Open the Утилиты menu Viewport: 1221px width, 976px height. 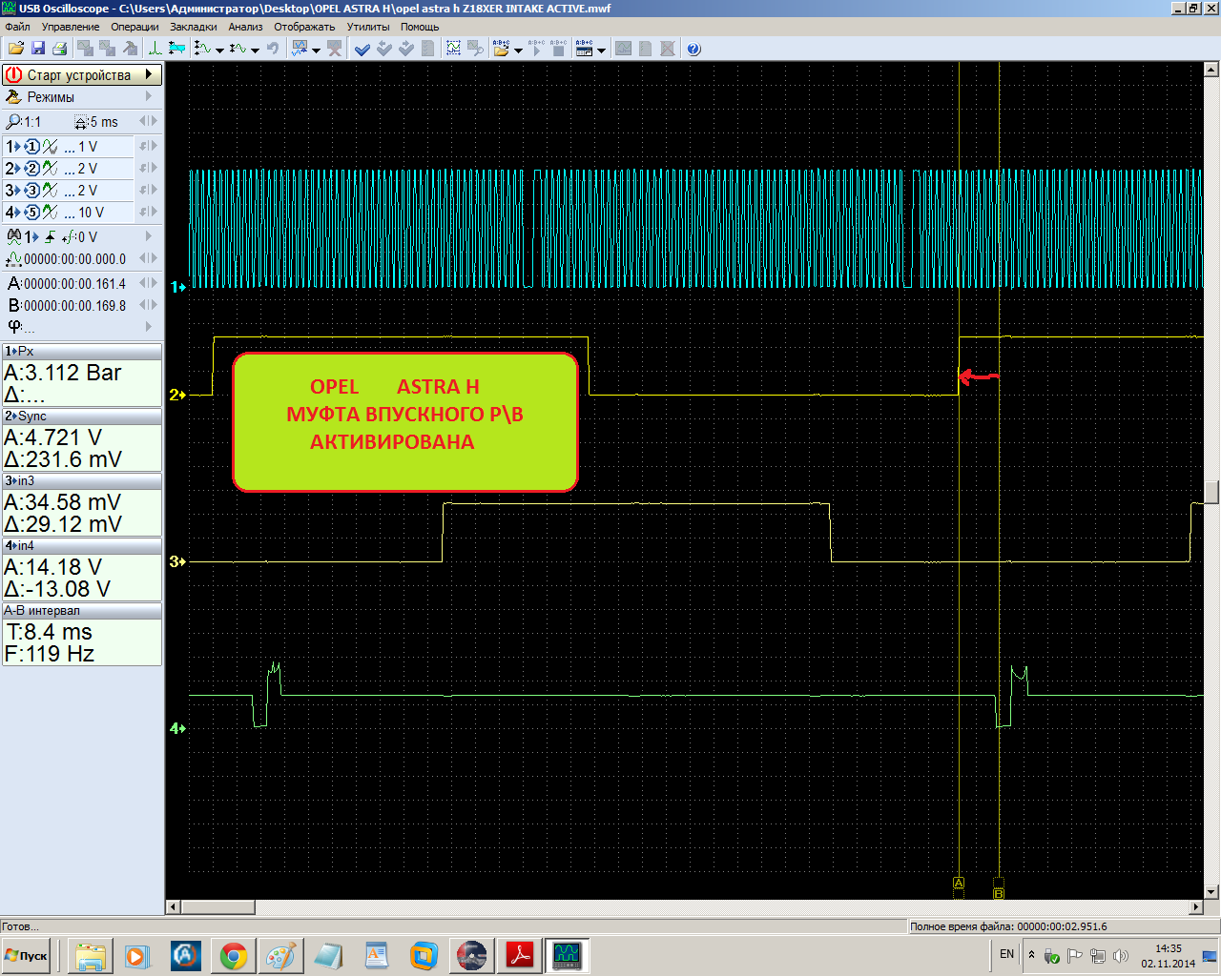[x=368, y=27]
